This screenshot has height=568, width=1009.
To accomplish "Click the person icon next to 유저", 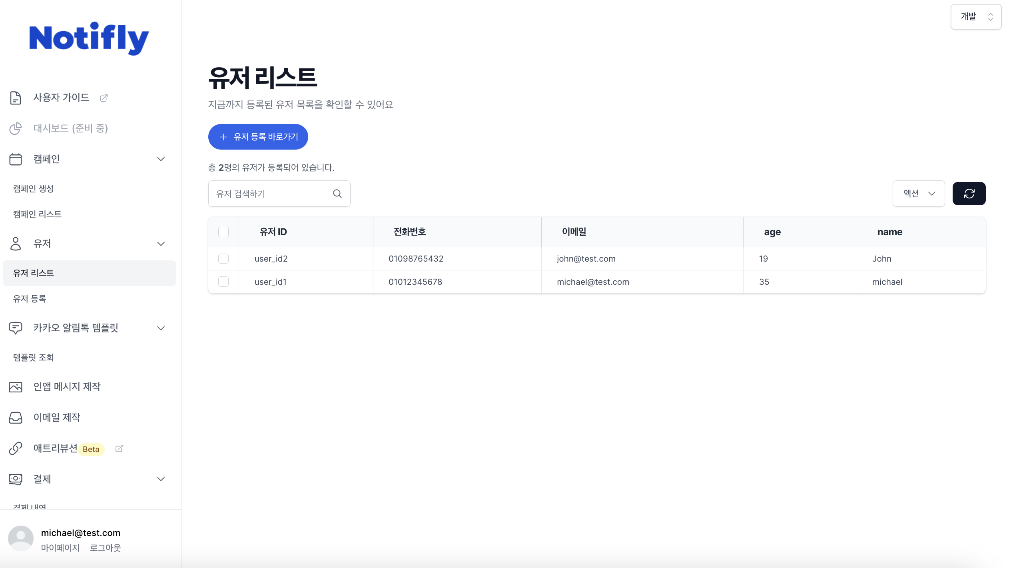I will point(16,244).
